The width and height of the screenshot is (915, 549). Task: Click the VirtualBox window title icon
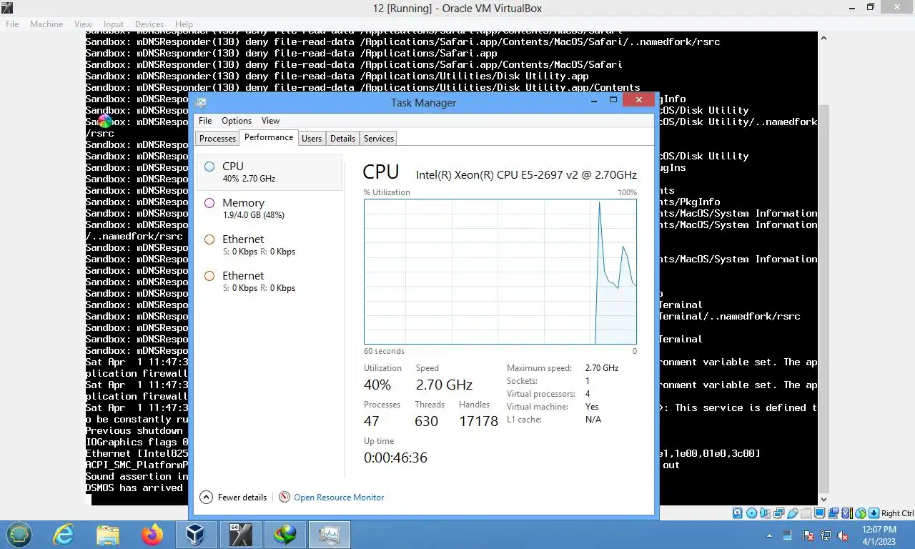[x=7, y=8]
